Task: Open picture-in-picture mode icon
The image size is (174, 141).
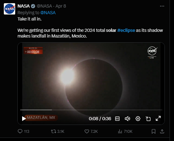Action: pyautogui.click(x=148, y=119)
